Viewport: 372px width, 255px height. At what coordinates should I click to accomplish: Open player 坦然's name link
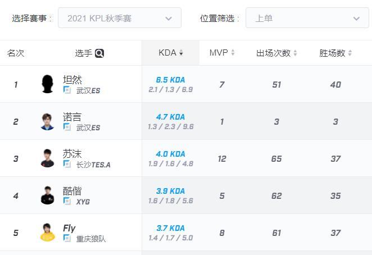(72, 79)
